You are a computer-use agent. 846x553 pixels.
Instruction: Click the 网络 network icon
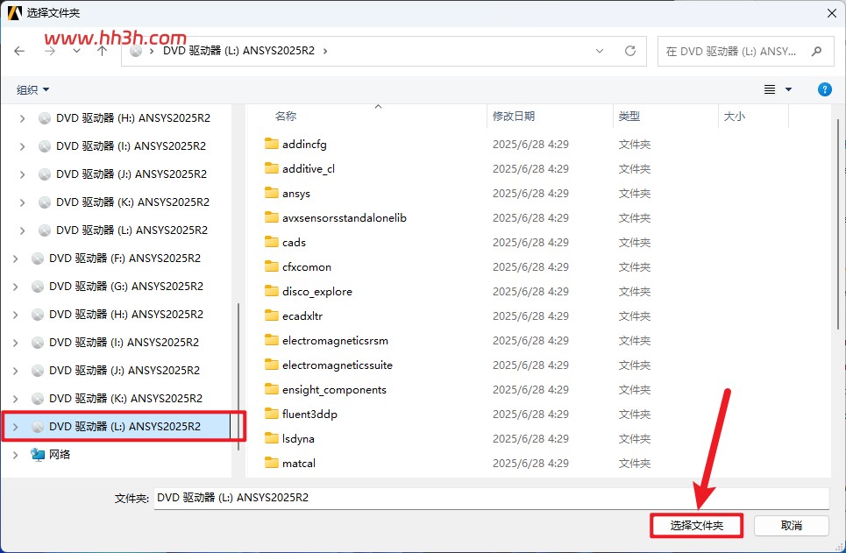click(37, 454)
